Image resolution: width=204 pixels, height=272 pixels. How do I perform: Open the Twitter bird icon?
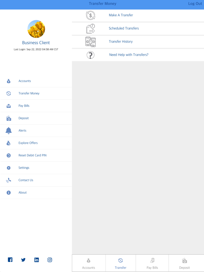coord(23,260)
